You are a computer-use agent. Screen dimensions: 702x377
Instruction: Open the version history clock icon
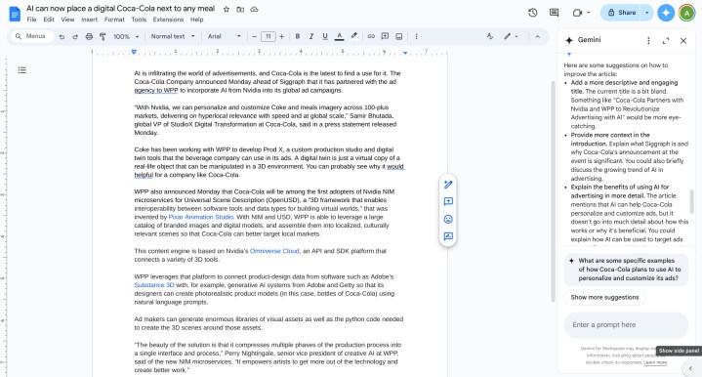coord(532,13)
